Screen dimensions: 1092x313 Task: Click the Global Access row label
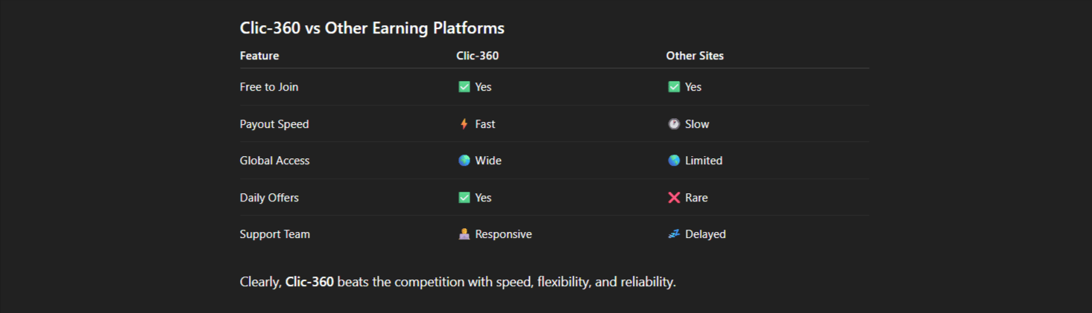tap(274, 161)
